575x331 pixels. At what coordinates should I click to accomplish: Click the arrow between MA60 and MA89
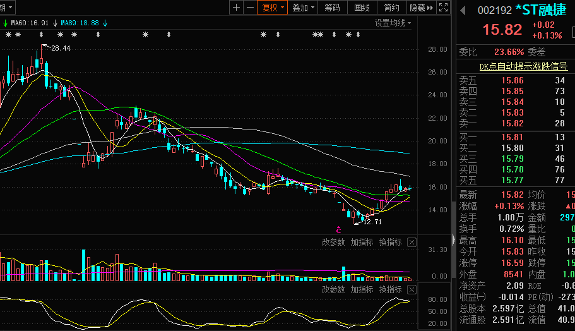[55, 23]
